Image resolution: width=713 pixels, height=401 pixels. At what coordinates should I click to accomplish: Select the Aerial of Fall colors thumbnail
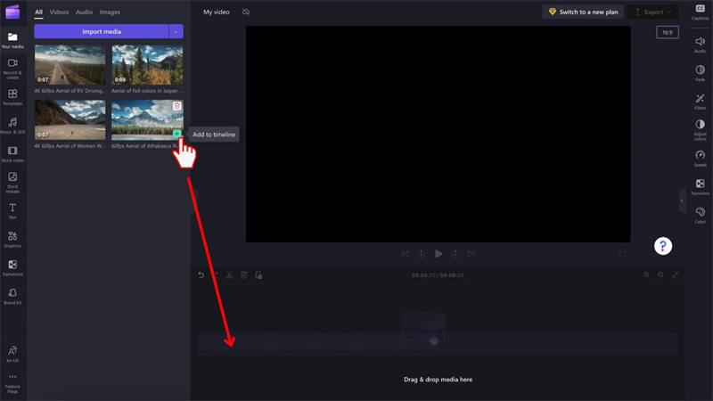pyautogui.click(x=147, y=66)
